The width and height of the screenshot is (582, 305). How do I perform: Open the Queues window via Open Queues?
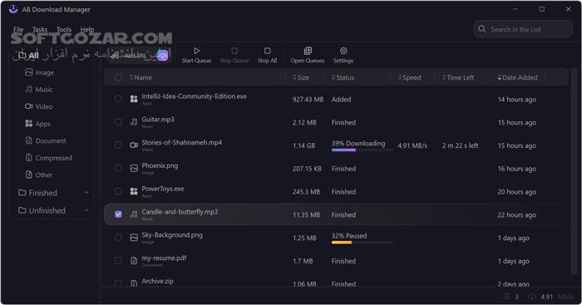[308, 55]
